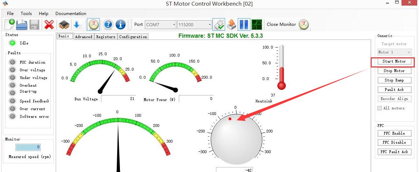419x172 pixels.
Task: Click the blue download arrow icon
Action: [x=78, y=25]
